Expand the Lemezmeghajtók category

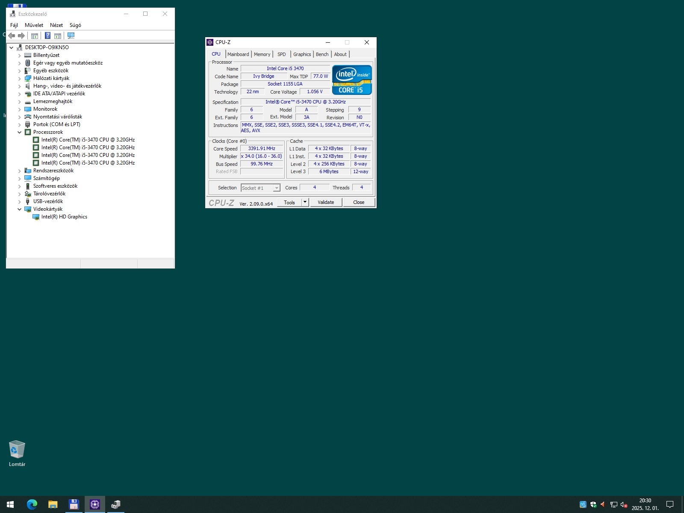tap(19, 101)
